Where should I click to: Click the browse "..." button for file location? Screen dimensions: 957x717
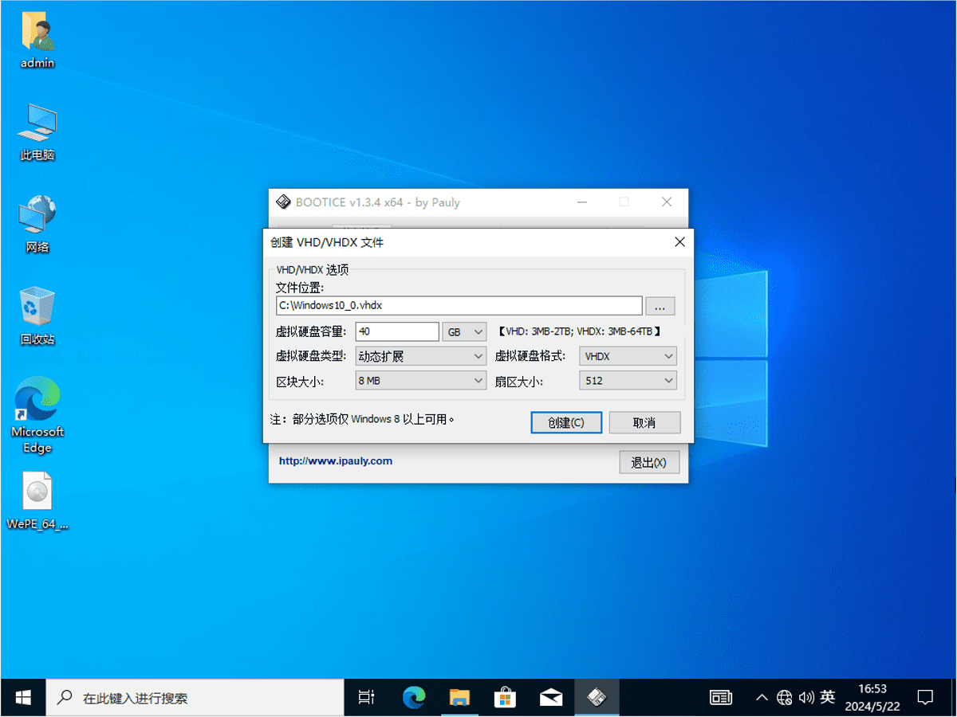660,306
